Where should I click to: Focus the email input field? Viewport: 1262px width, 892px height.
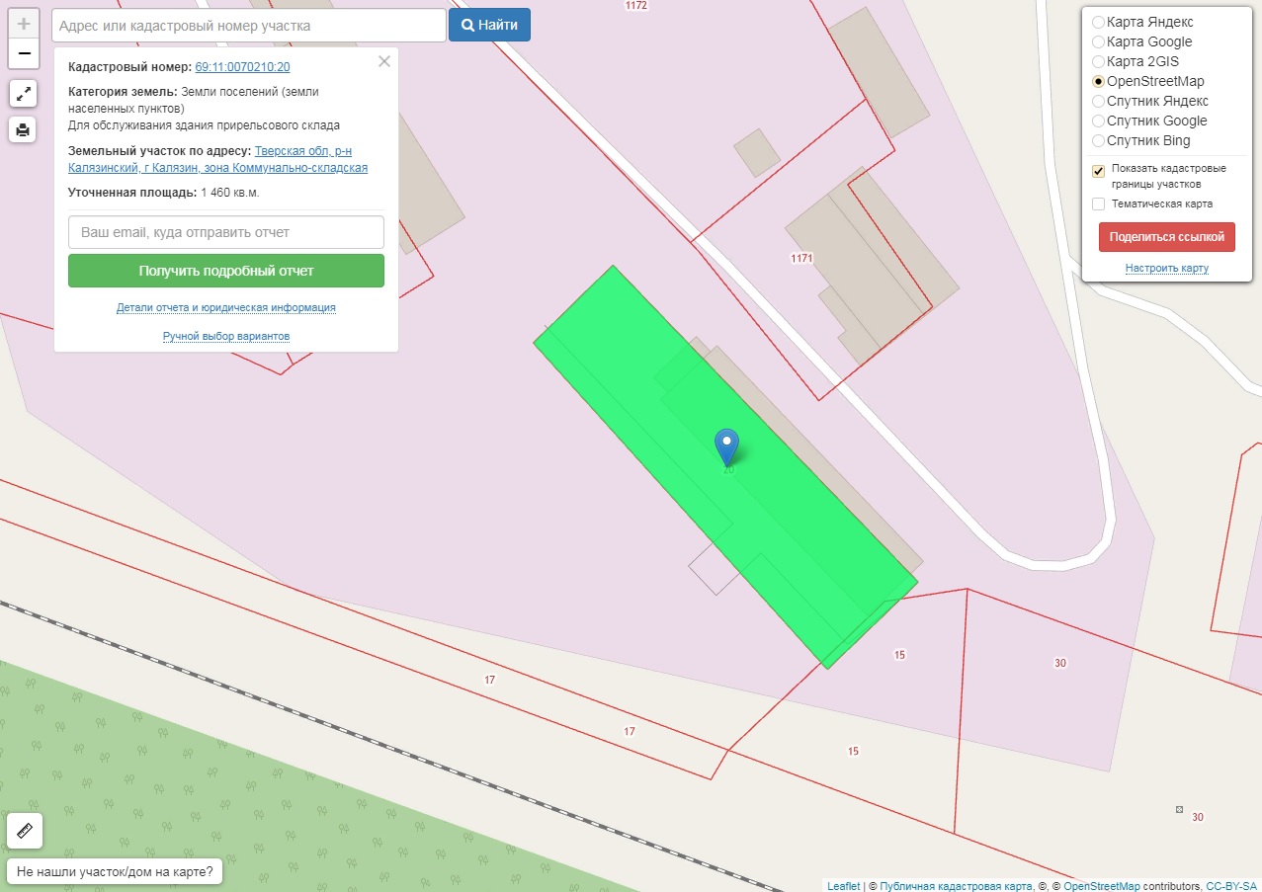tap(226, 232)
